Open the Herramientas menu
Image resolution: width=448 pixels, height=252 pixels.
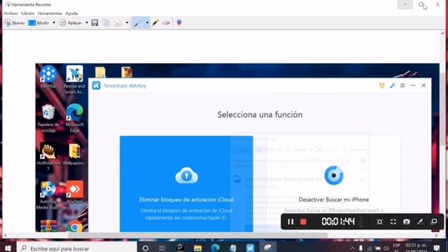point(50,13)
